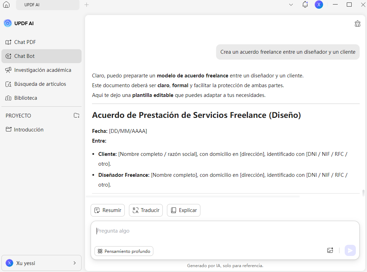This screenshot has width=367, height=272.
Task: Open notifications bell icon
Action: pyautogui.click(x=305, y=5)
